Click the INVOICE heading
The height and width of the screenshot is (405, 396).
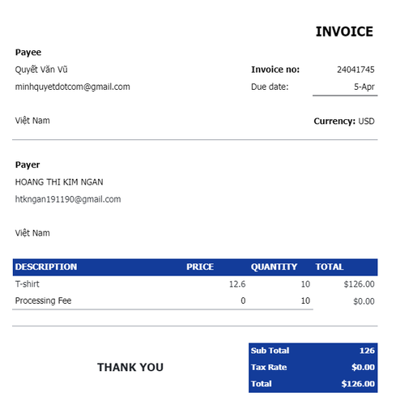344,32
